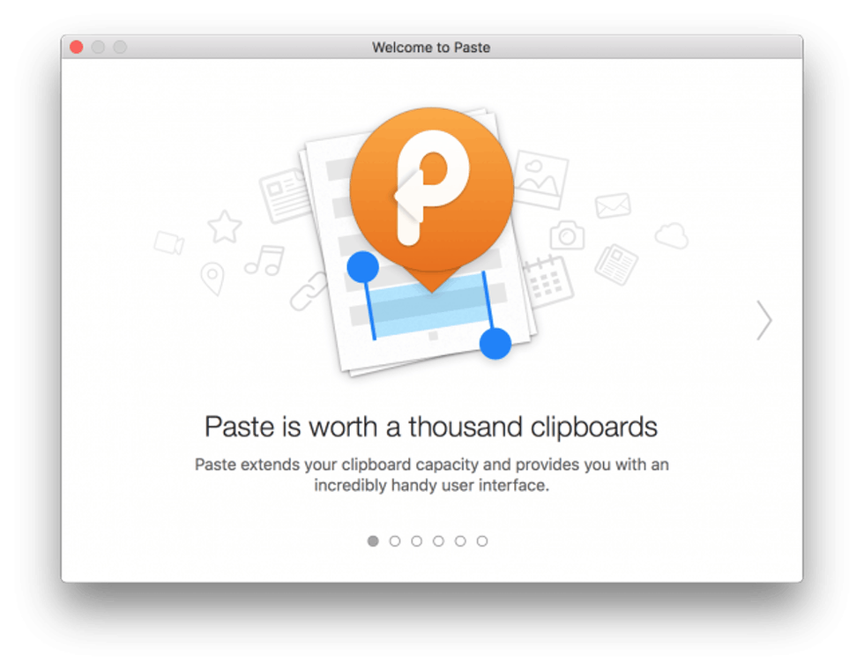Jump to the fifth page dot

tap(460, 541)
